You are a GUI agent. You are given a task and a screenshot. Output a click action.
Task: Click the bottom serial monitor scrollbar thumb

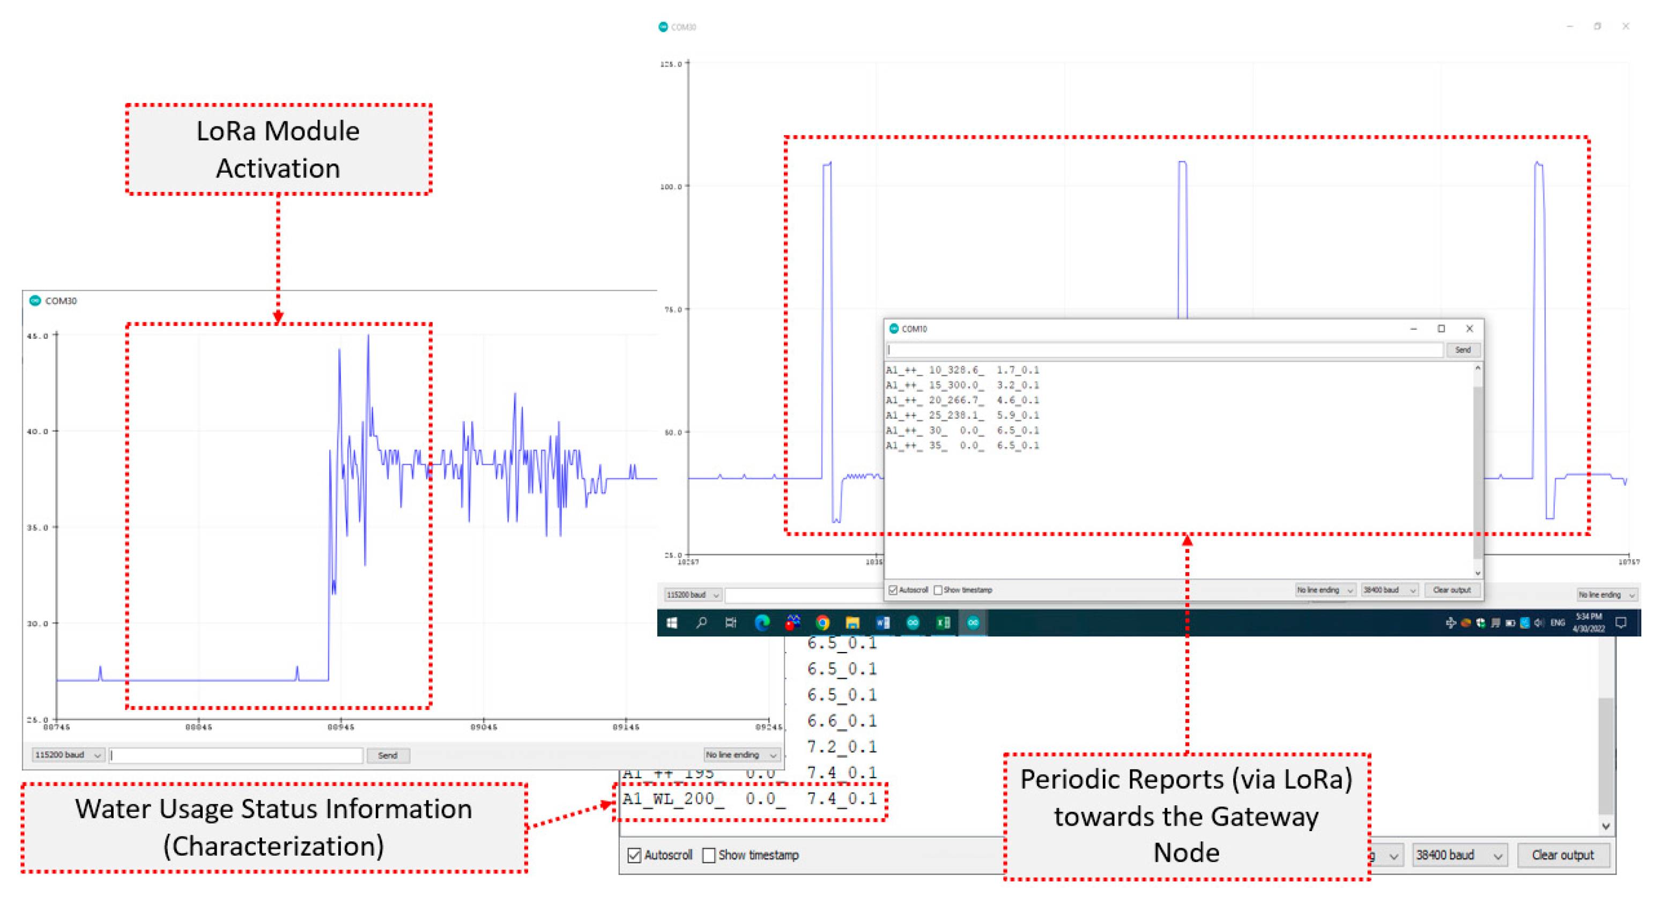(x=1606, y=755)
